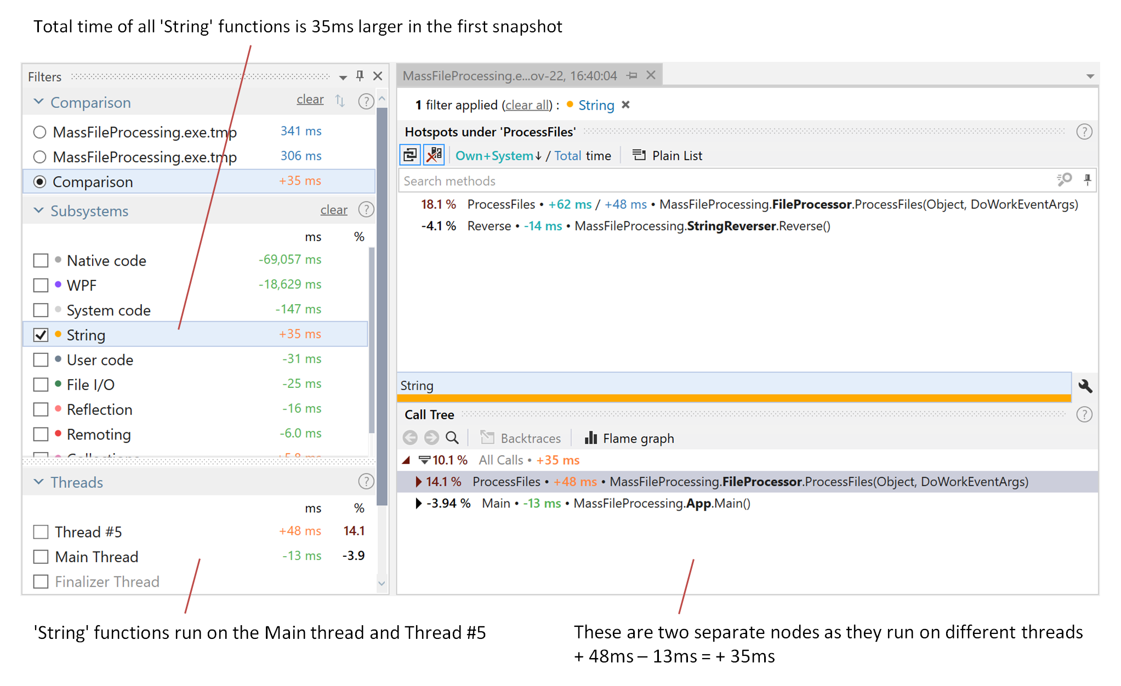The height and width of the screenshot is (686, 1121).
Task: Collapse the Subsystems section
Action: pos(38,210)
